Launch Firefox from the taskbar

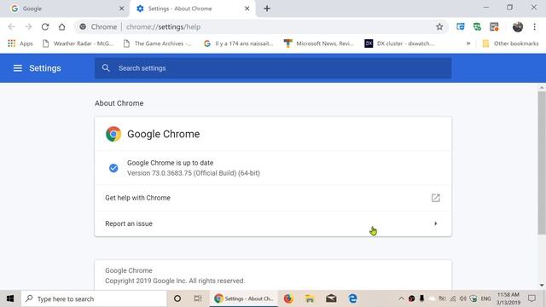pyautogui.click(x=288, y=298)
